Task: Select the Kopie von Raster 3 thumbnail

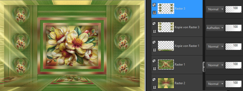Action: 166,27
